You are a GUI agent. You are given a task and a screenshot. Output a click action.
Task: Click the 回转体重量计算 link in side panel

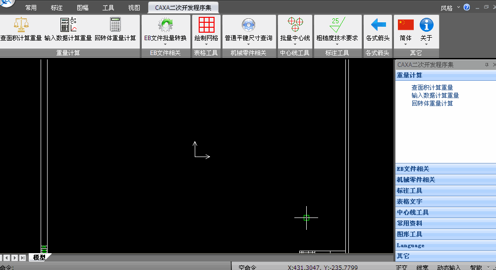432,104
